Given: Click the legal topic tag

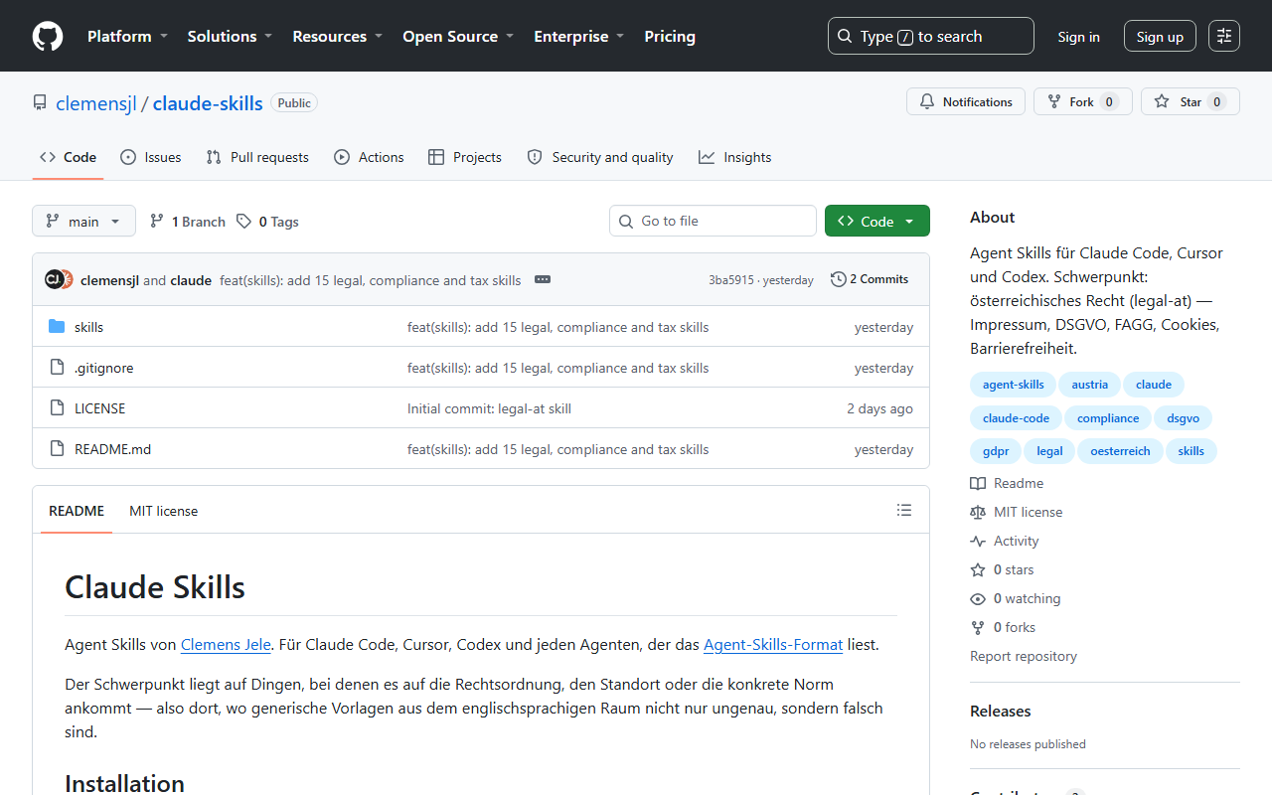Looking at the screenshot, I should tap(1049, 451).
